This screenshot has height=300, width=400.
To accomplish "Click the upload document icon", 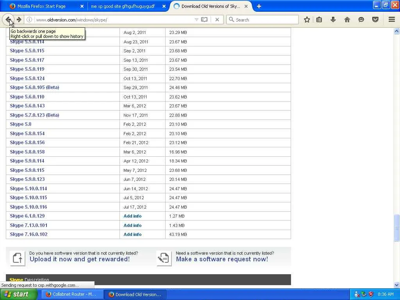I will click(18, 258).
